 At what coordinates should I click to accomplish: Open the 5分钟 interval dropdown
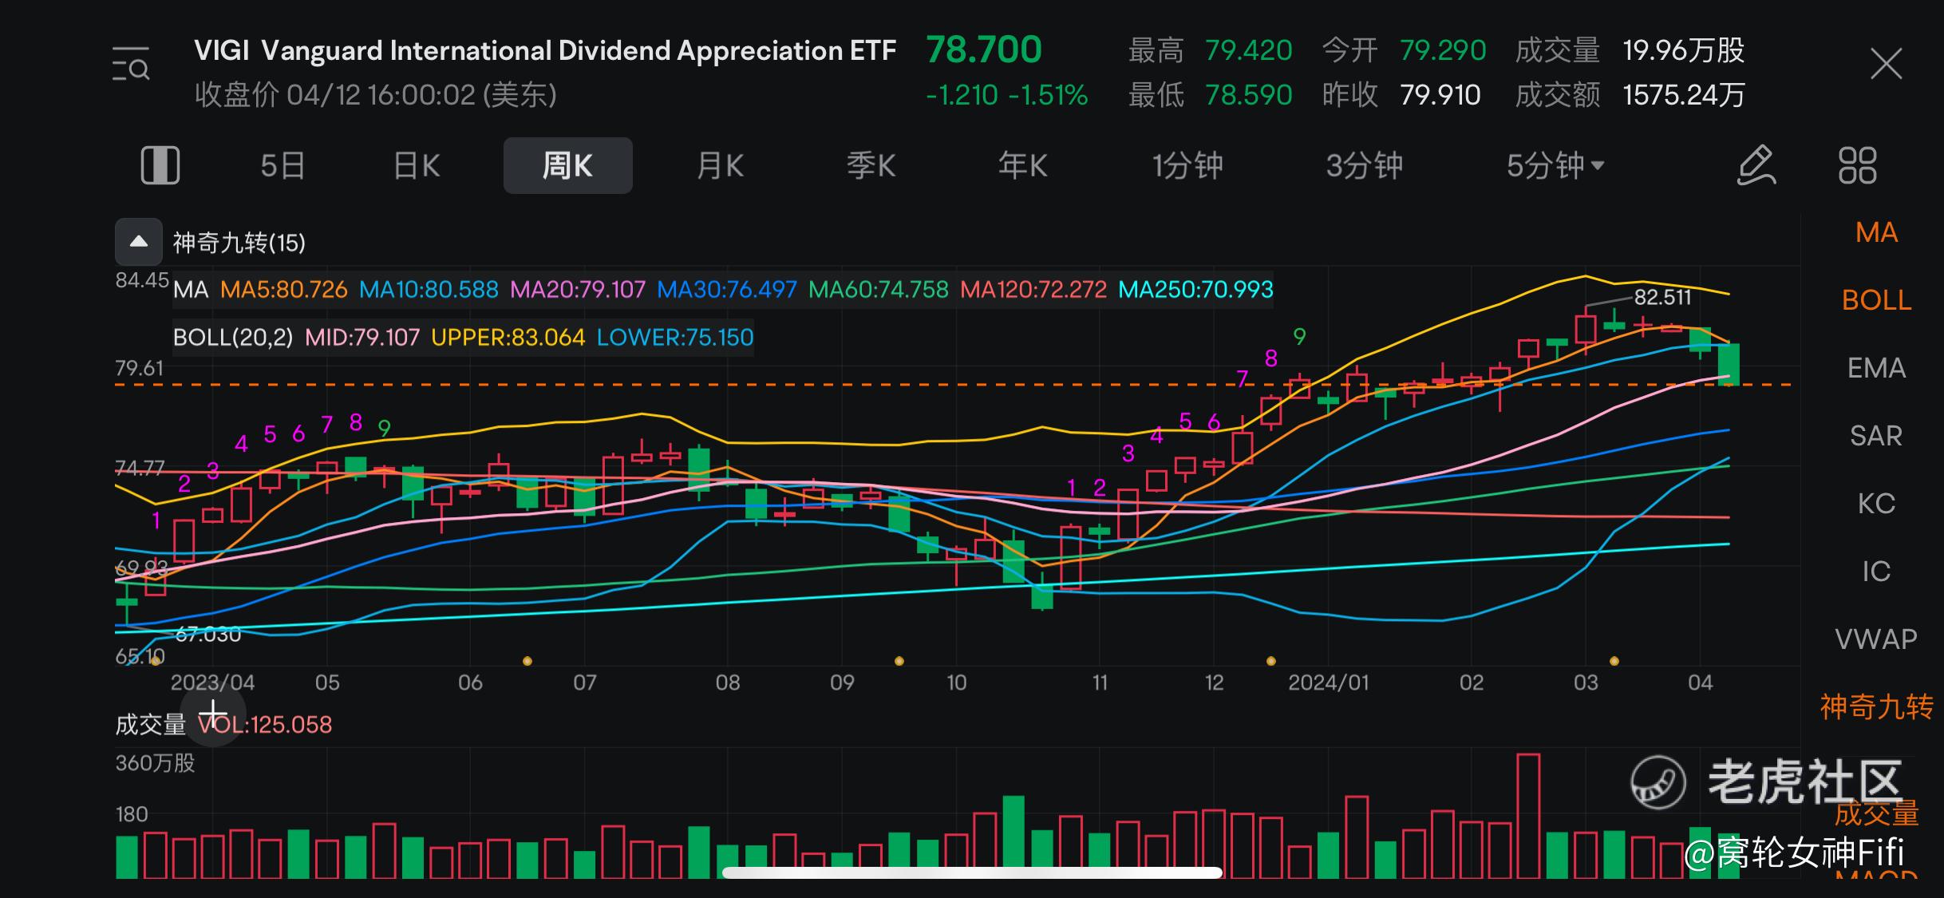tap(1555, 166)
